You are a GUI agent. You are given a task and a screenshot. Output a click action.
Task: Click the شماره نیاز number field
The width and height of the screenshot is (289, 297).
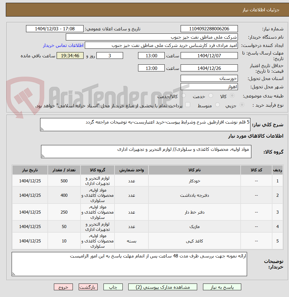click(209, 29)
